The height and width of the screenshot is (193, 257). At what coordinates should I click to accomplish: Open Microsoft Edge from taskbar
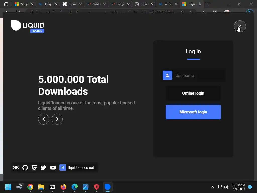pyautogui.click(x=74, y=187)
